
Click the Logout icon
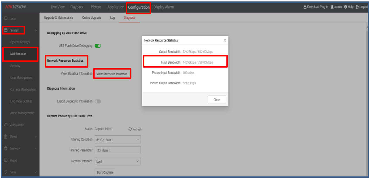point(357,7)
